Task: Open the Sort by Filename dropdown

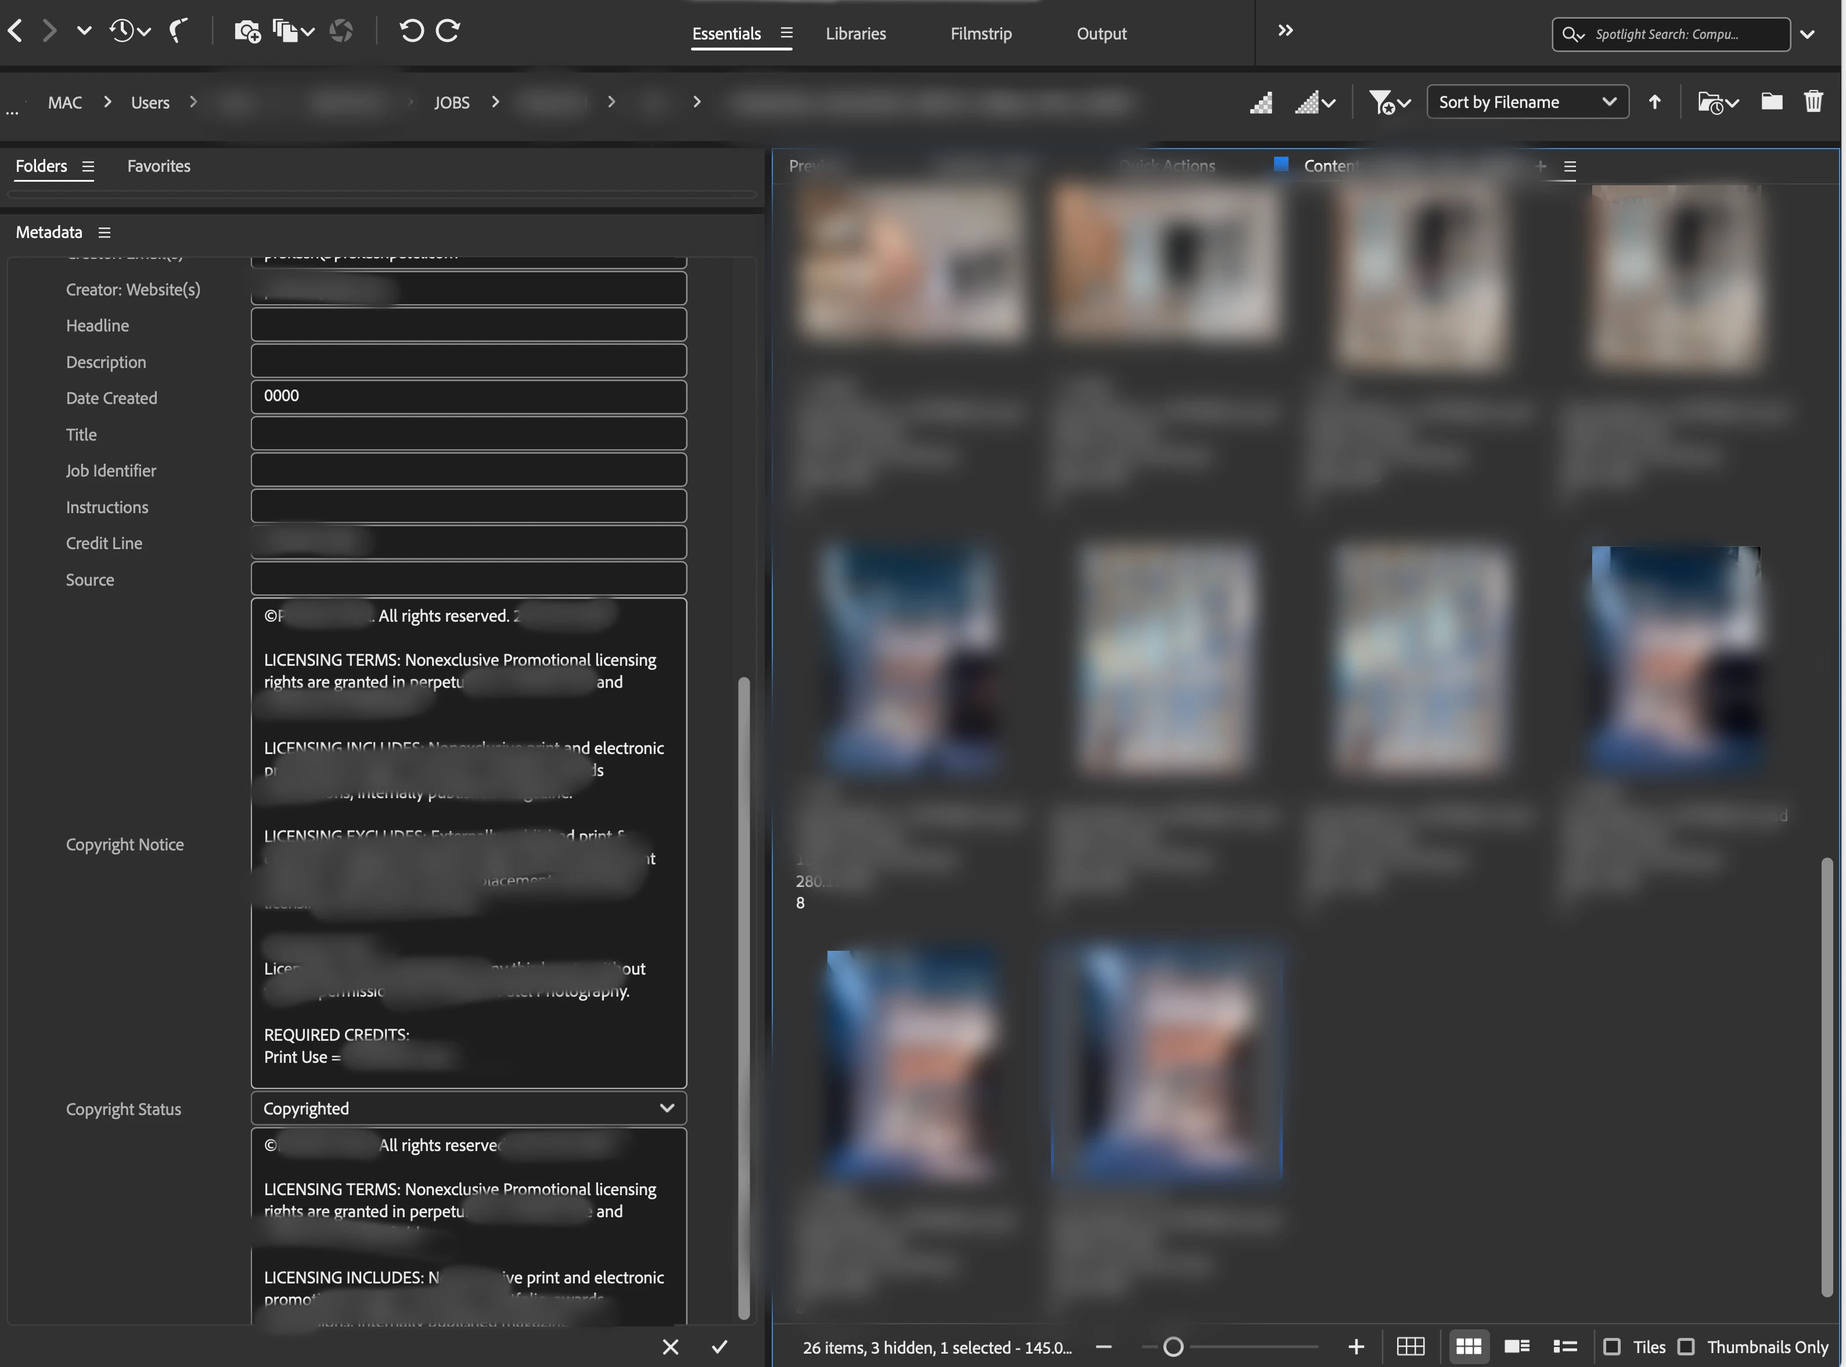Action: coord(1527,102)
